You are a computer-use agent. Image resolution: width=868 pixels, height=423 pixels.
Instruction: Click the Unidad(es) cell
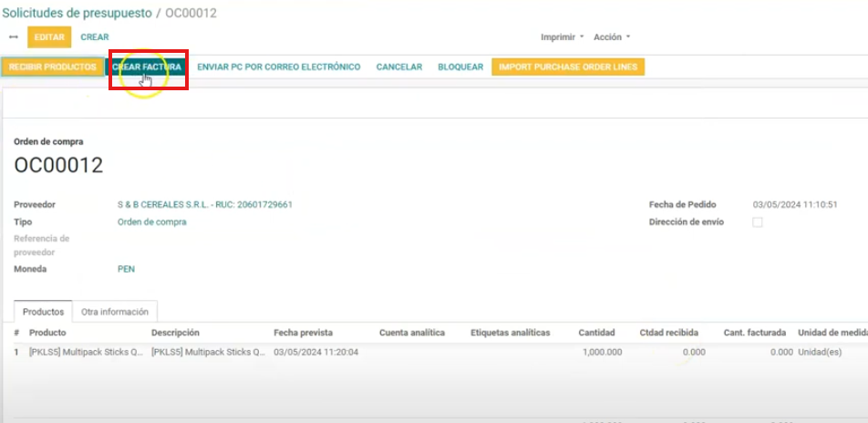[820, 352]
